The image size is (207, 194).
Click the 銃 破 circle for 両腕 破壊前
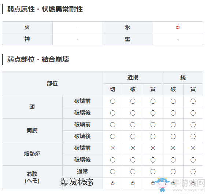point(173,125)
